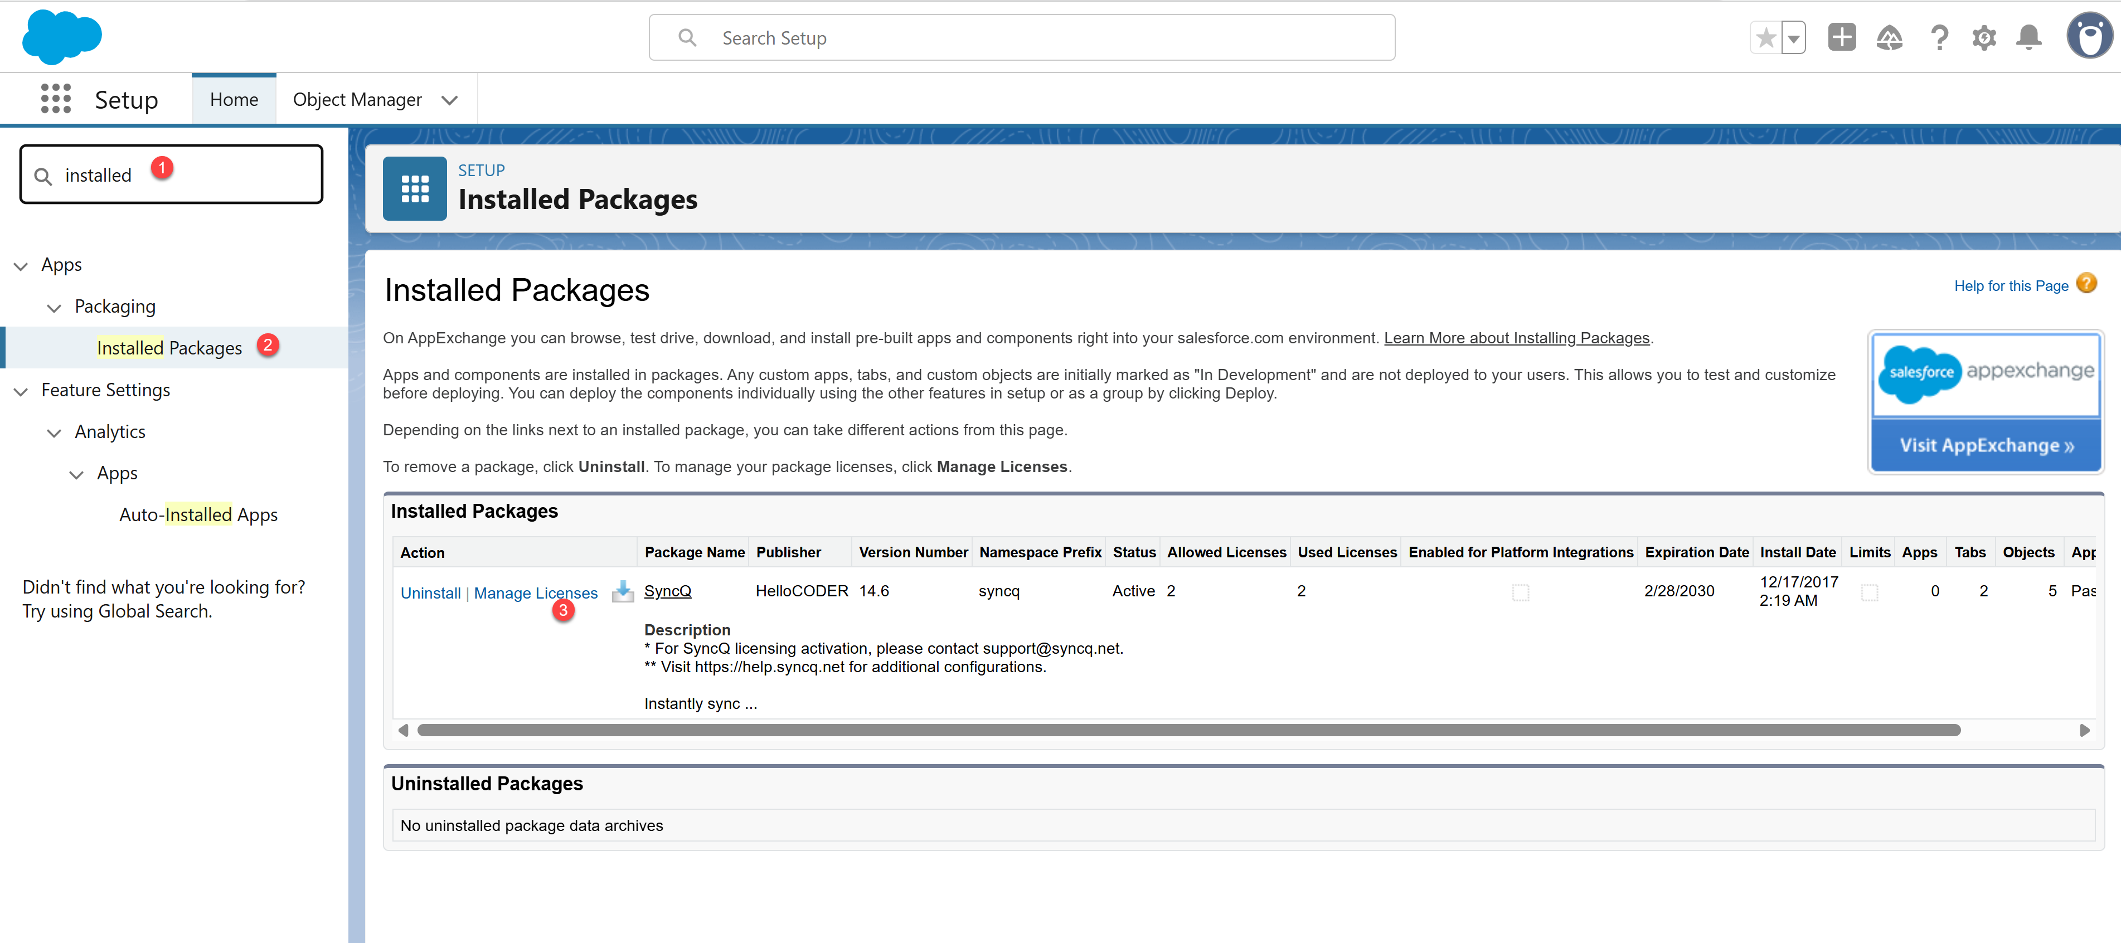Screen dimensions: 2121x943
Task: Expand the Object Manager dropdown chevron
Action: [449, 100]
